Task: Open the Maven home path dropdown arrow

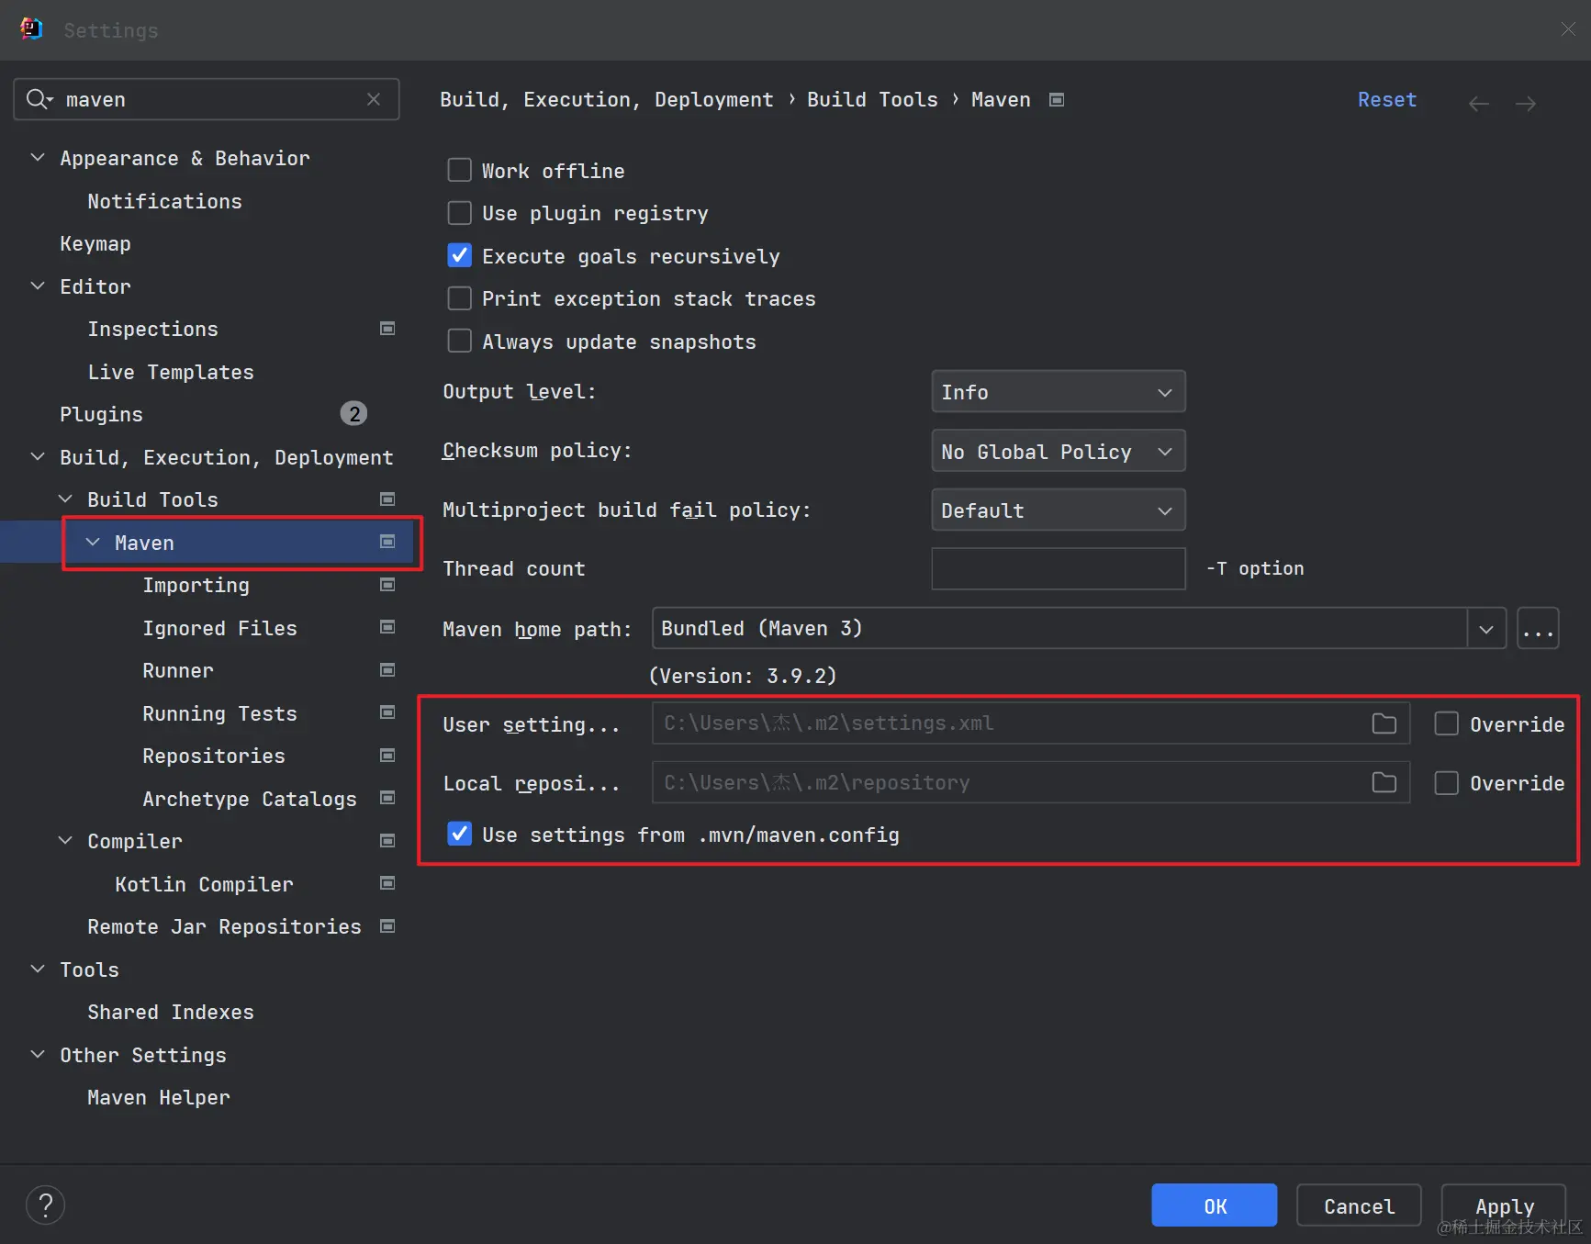Action: click(1486, 629)
